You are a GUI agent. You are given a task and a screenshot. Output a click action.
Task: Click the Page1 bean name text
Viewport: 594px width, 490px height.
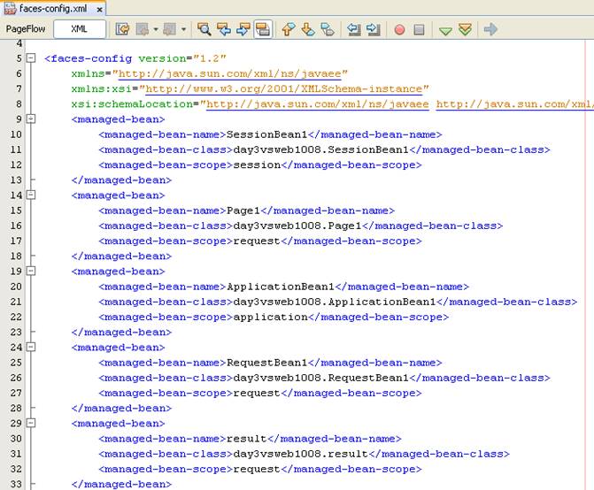coord(243,211)
